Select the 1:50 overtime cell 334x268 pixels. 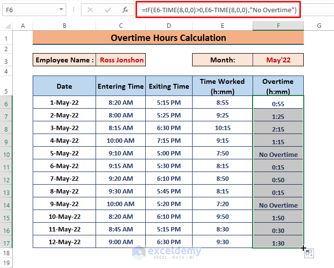point(278,216)
